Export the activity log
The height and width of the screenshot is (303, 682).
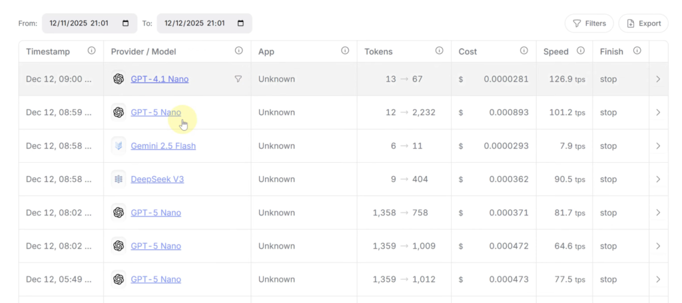643,23
